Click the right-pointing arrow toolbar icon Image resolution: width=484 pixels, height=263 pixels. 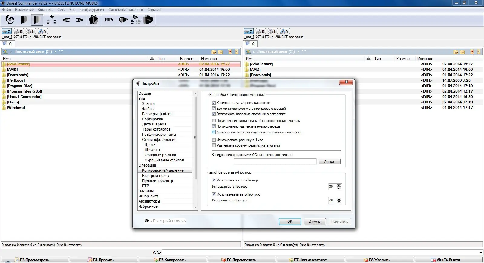79,20
